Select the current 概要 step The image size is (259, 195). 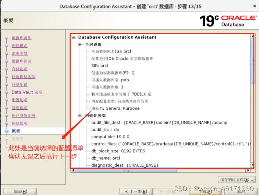coord(16,131)
